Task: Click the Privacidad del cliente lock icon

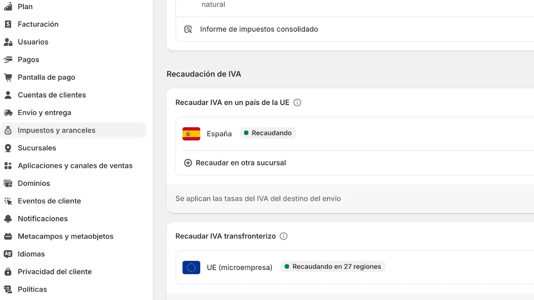Action: pos(8,271)
